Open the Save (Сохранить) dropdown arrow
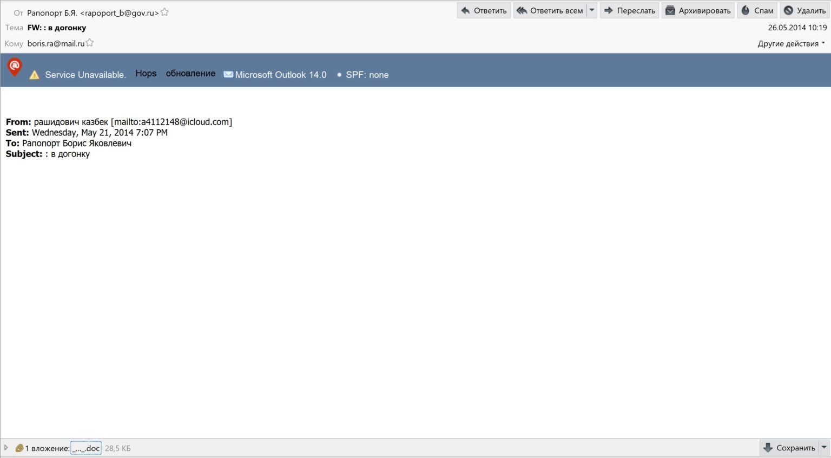The width and height of the screenshot is (831, 458). [x=824, y=448]
